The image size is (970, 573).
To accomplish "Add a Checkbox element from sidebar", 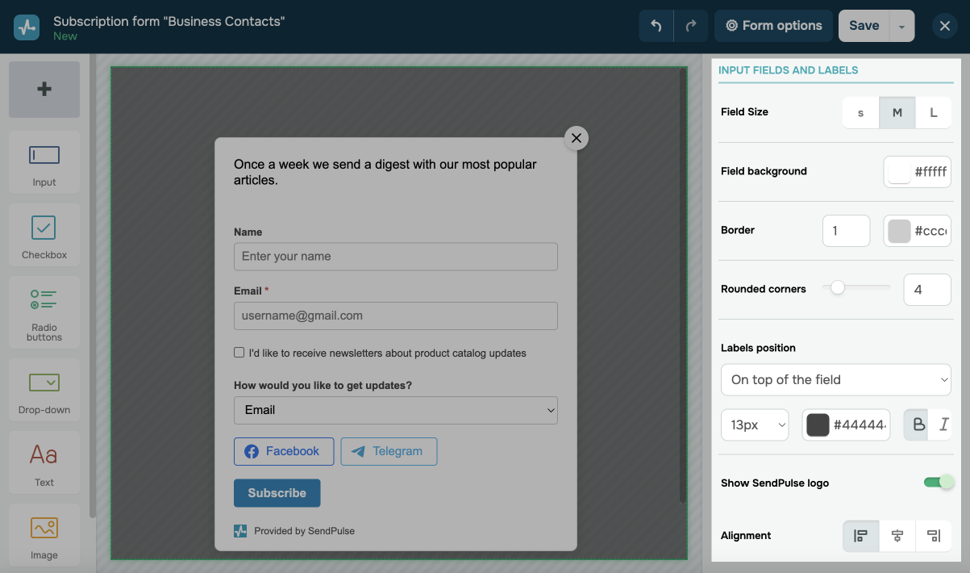I will click(x=44, y=235).
